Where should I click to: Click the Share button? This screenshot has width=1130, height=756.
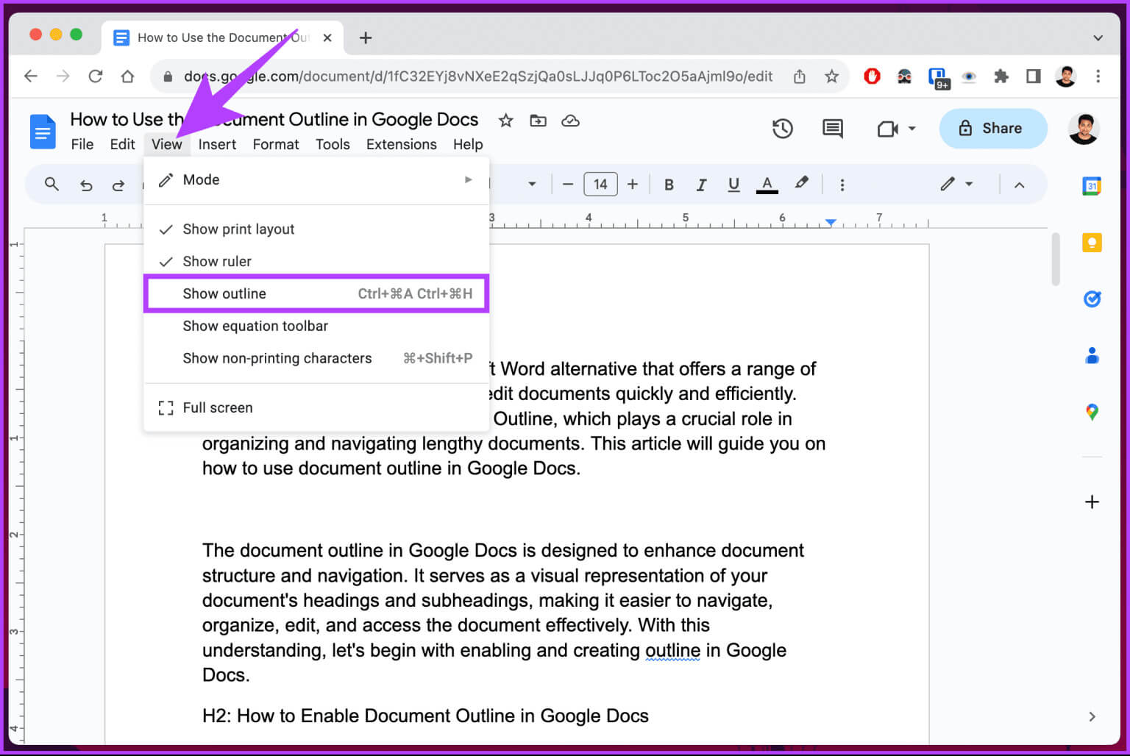click(992, 129)
